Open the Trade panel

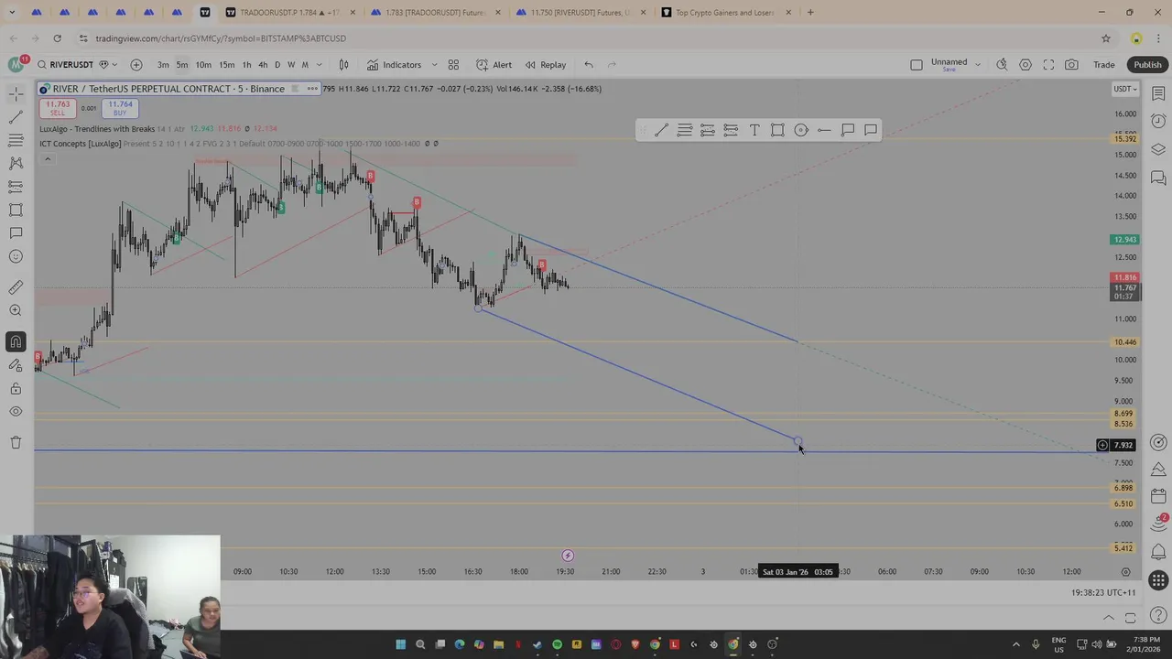tap(1104, 65)
